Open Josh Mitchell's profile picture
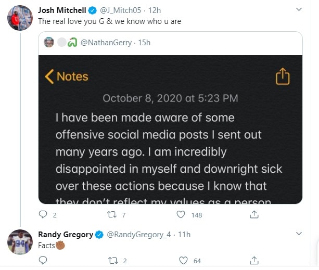 [x=20, y=18]
